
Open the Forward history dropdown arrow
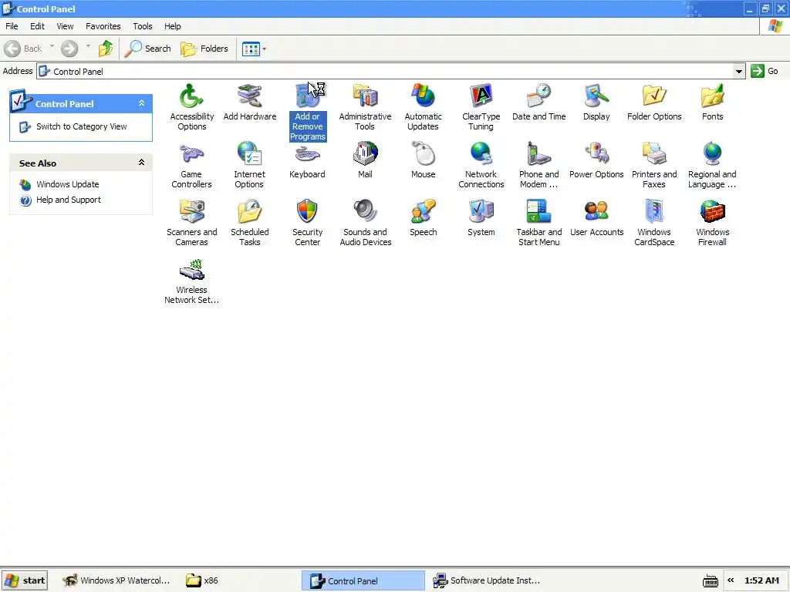pyautogui.click(x=88, y=47)
